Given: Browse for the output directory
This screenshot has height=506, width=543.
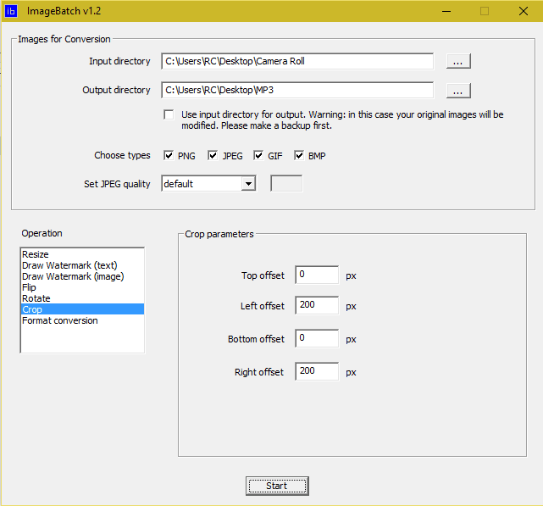Looking at the screenshot, I should [x=458, y=91].
